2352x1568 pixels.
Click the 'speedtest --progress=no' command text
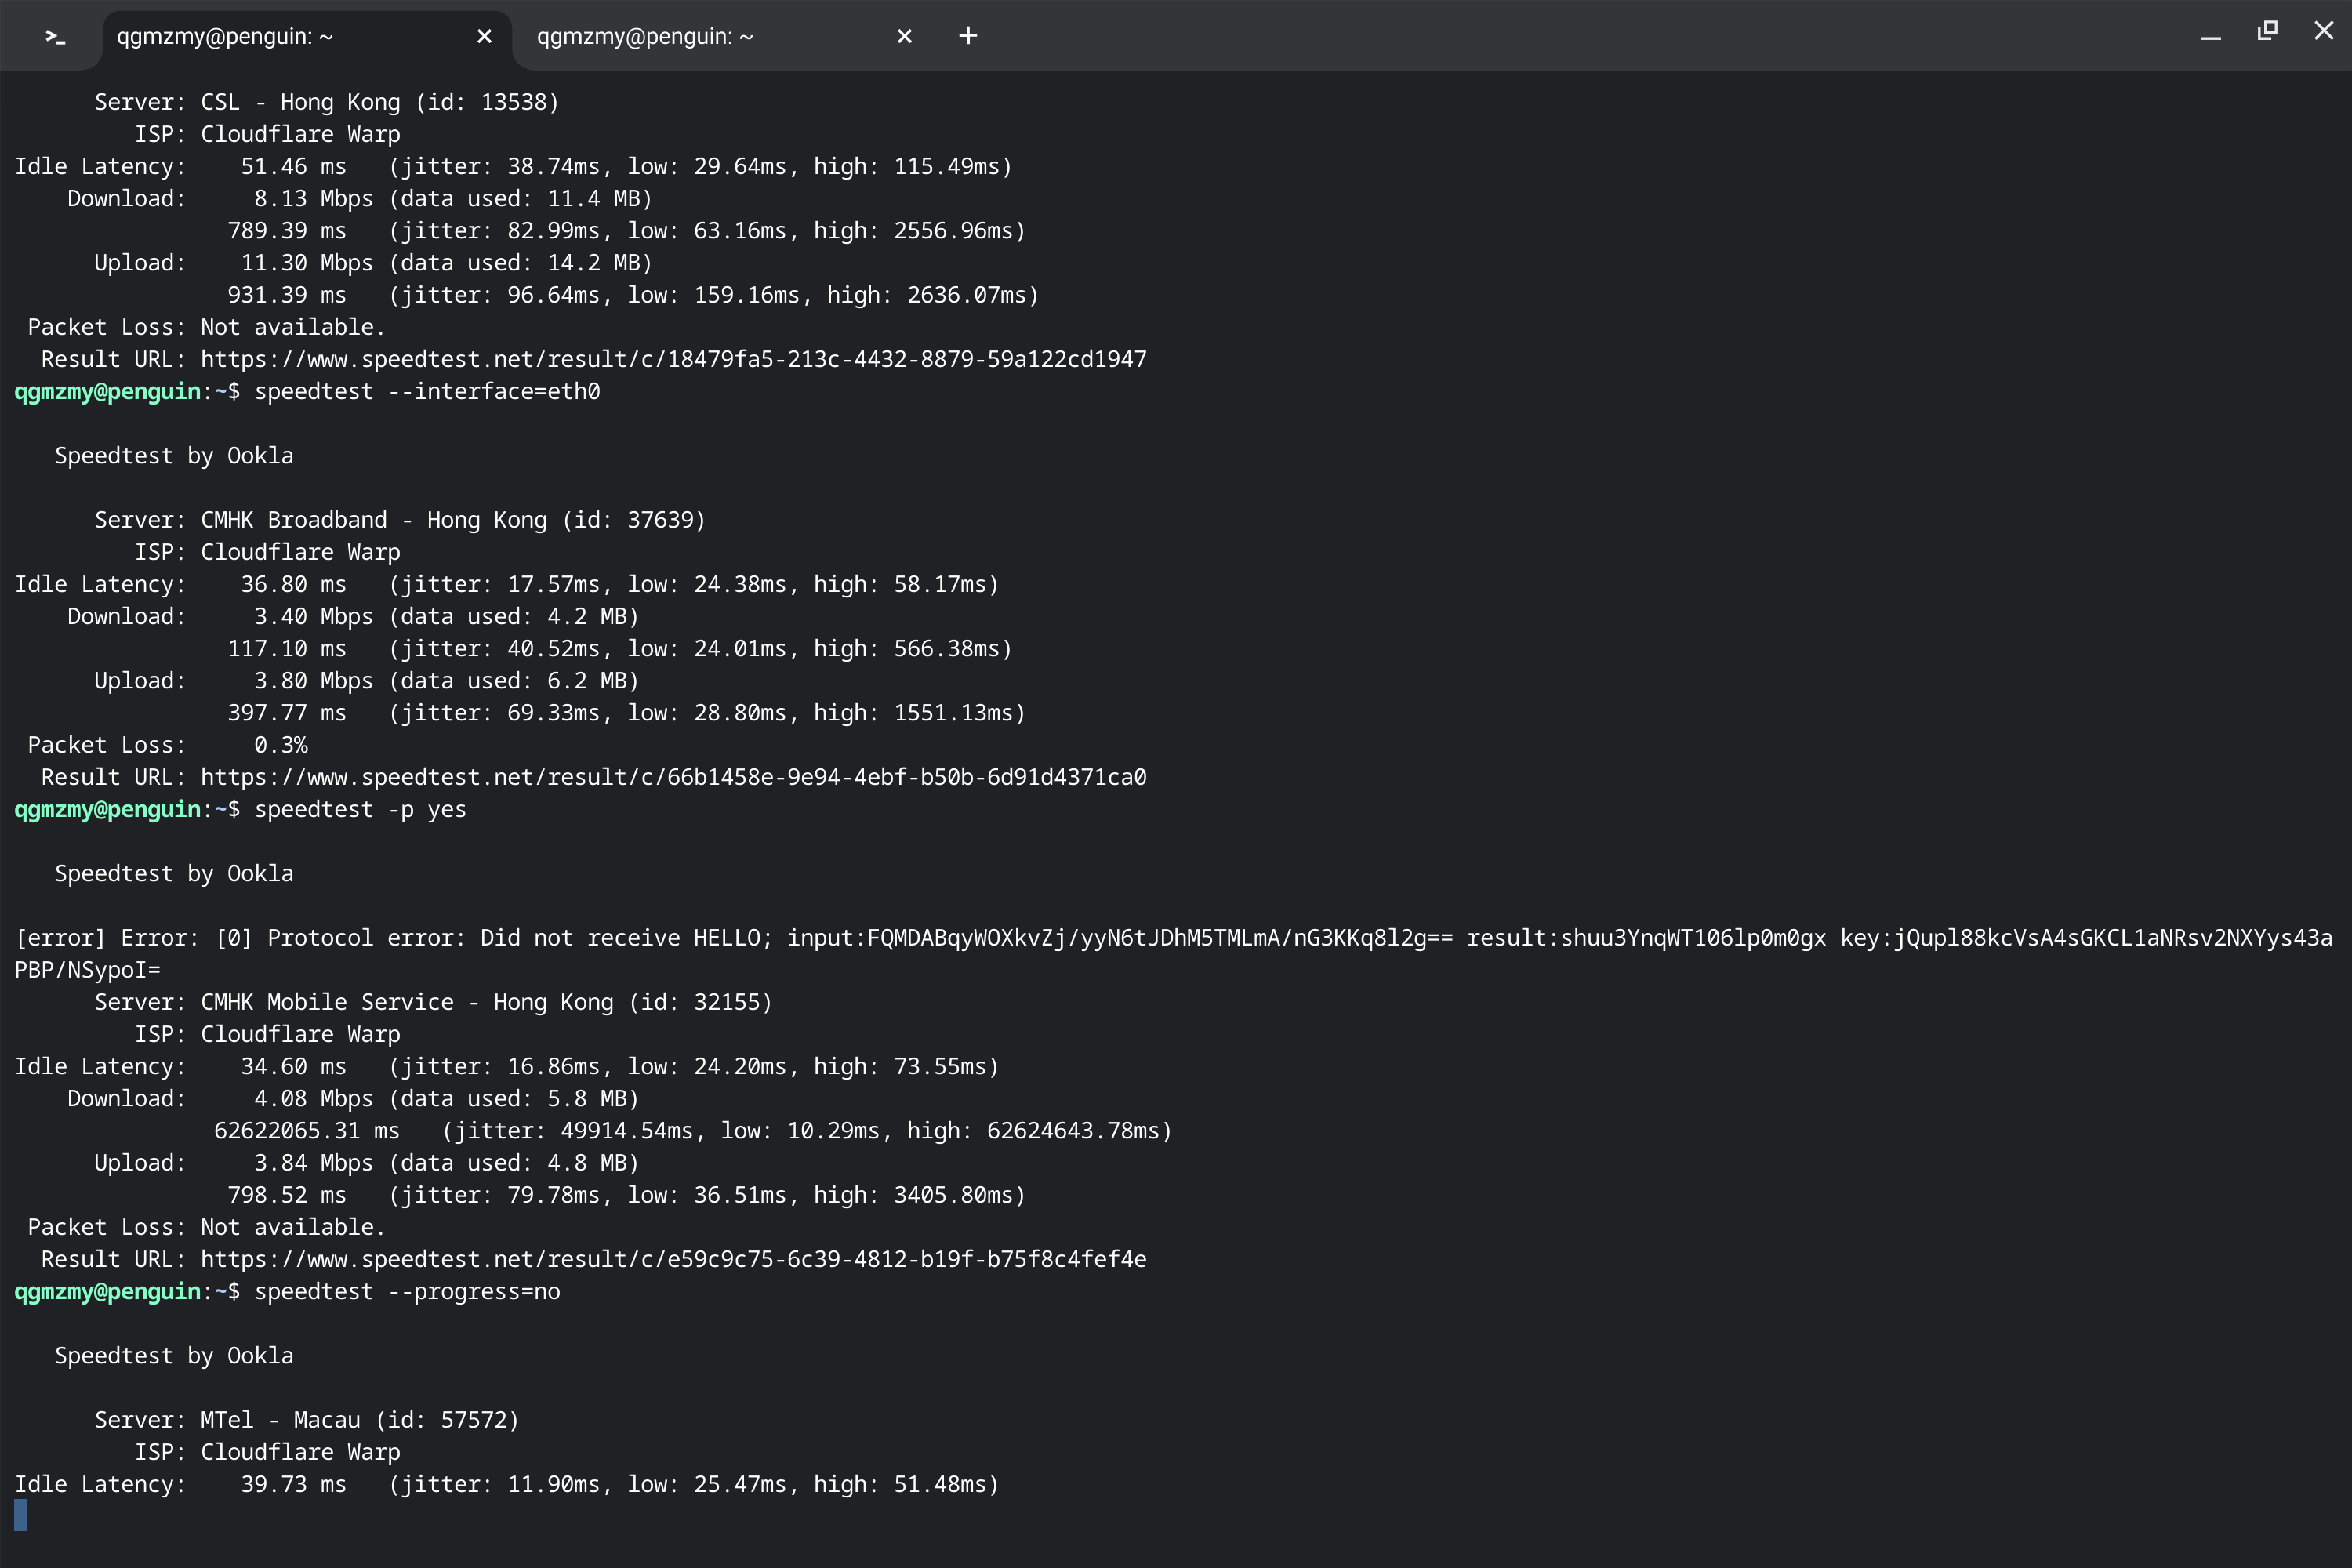point(407,1291)
